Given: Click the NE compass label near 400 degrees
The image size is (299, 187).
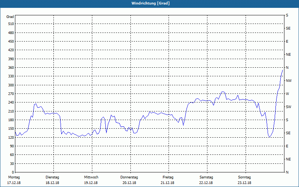Looking at the screenshot, I should 289,55.
